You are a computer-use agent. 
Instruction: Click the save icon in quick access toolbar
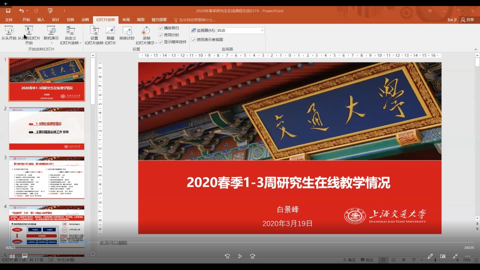8,11
